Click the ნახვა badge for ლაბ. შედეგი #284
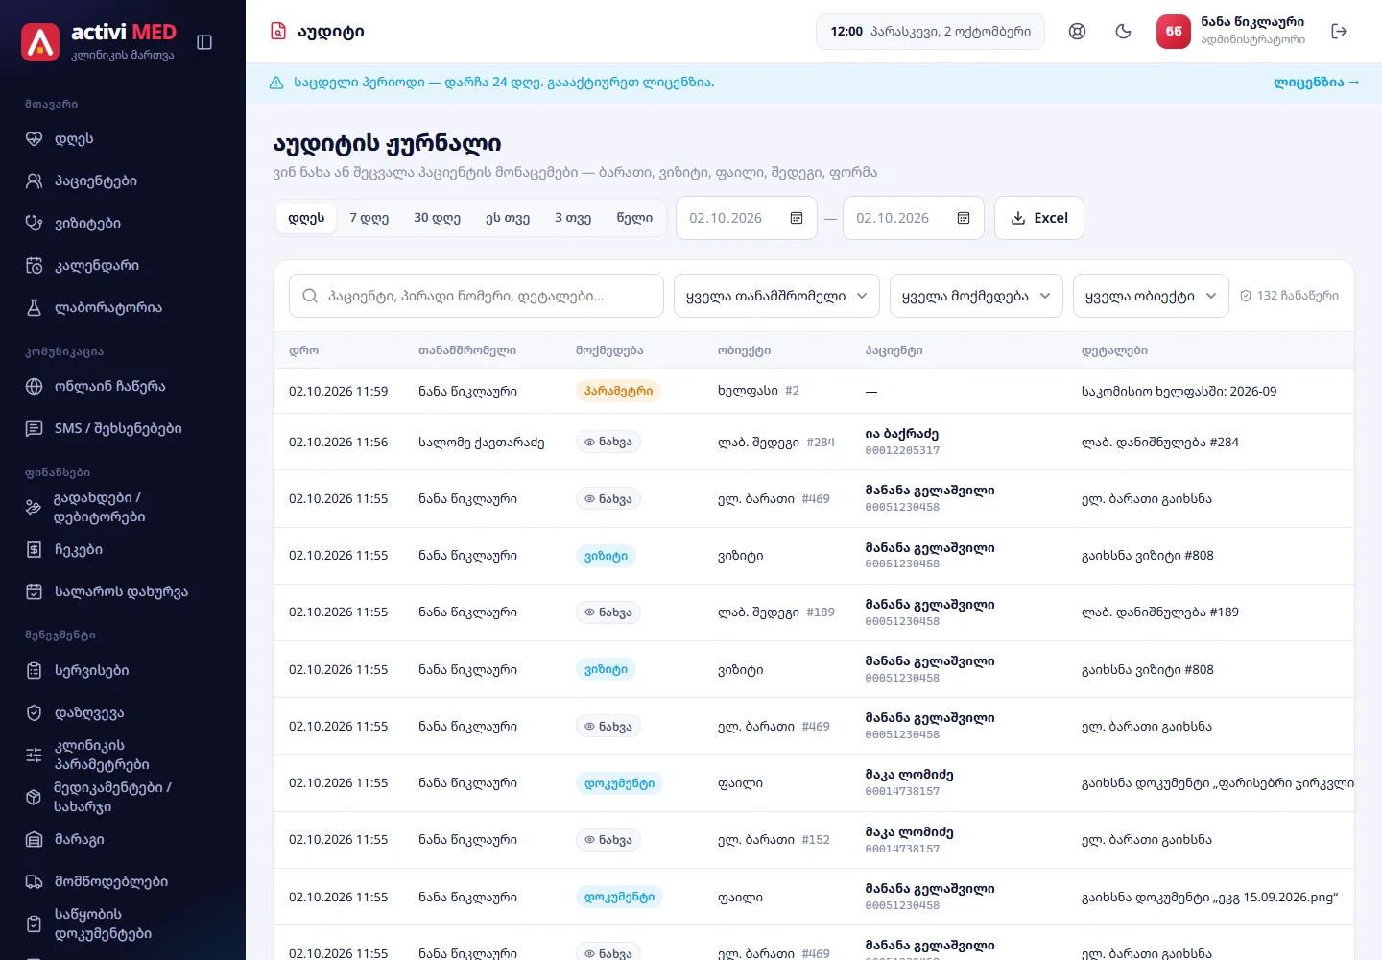 click(x=608, y=443)
